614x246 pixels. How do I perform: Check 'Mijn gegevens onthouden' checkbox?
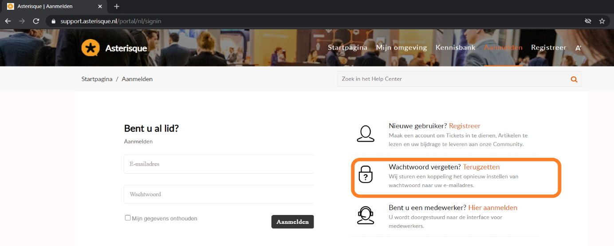[x=128, y=218]
